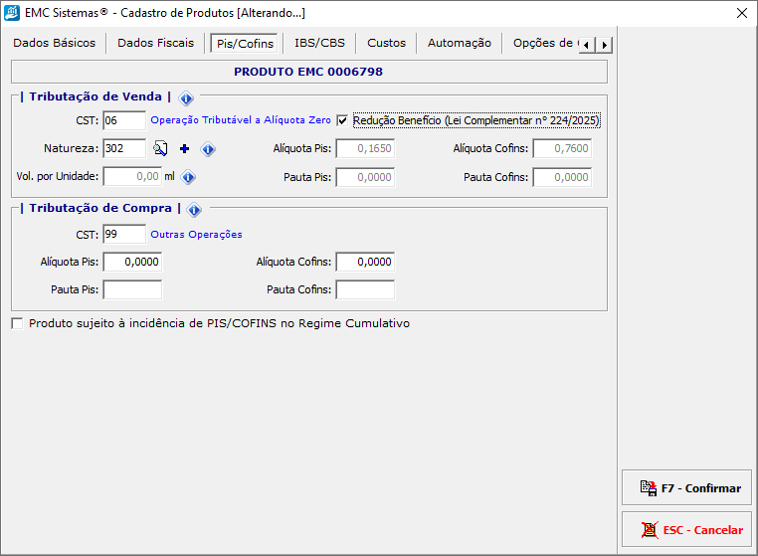This screenshot has height=556, width=758.
Task: Focus the Compra Alíquota Cofins field
Action: [365, 262]
